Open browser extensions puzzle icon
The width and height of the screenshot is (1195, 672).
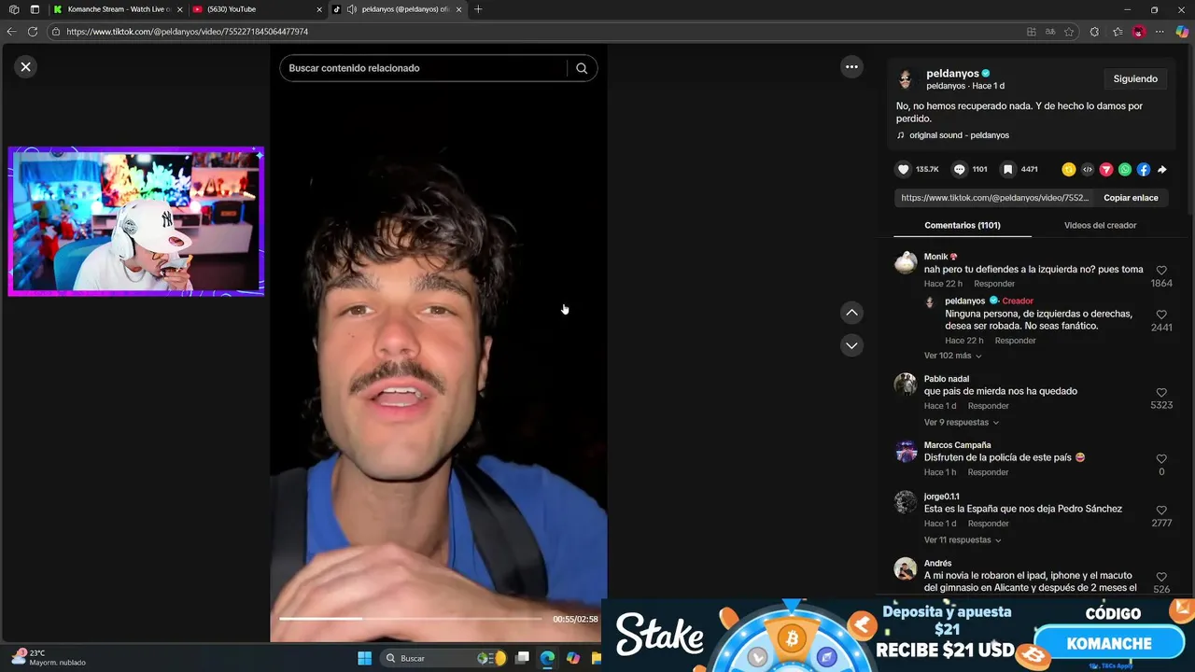pos(1094,32)
